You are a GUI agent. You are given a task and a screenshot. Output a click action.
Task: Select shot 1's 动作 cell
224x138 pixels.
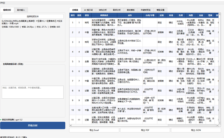130,23
